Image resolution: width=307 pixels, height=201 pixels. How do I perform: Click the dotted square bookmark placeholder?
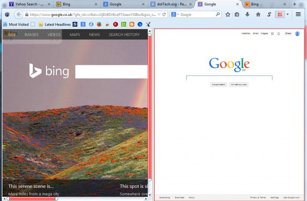(x=33, y=24)
